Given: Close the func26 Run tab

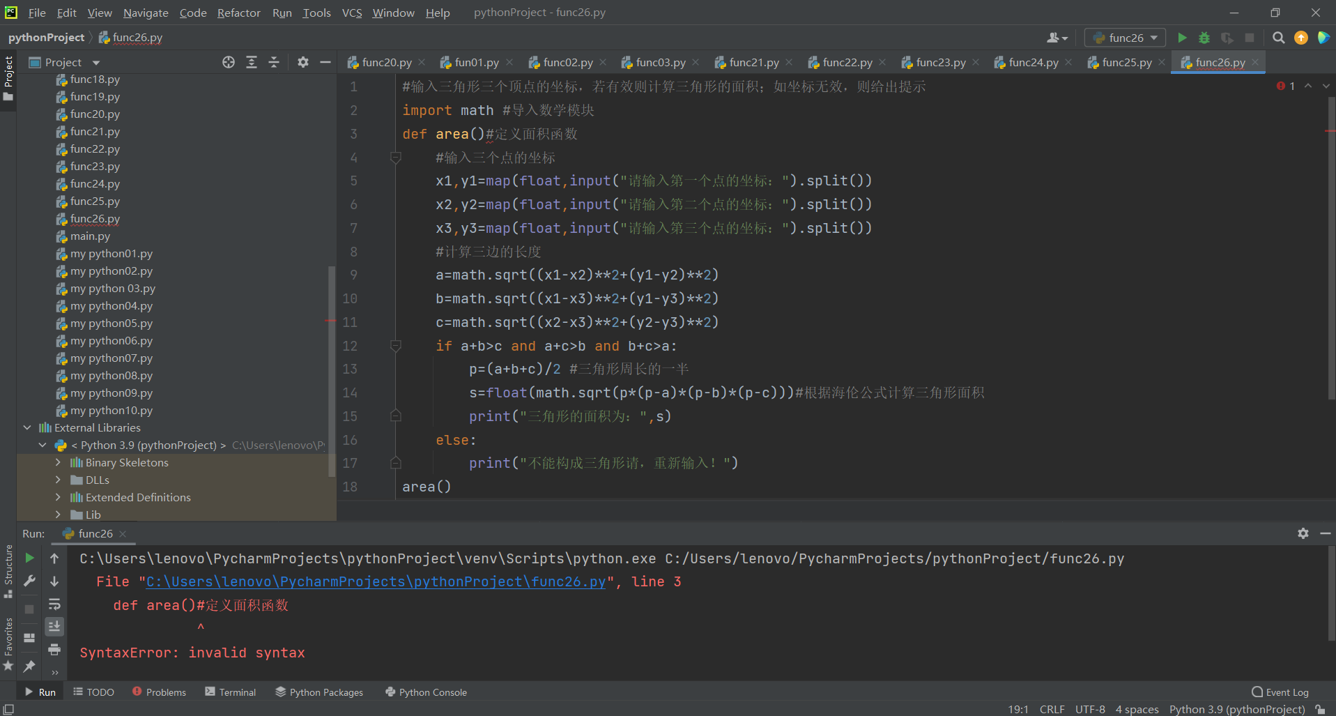Looking at the screenshot, I should pyautogui.click(x=123, y=533).
